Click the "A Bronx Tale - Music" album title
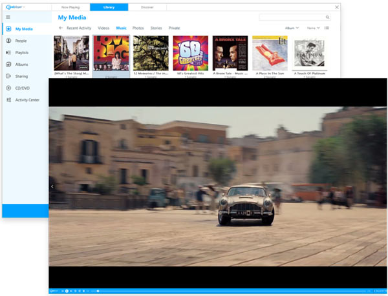 click(230, 74)
